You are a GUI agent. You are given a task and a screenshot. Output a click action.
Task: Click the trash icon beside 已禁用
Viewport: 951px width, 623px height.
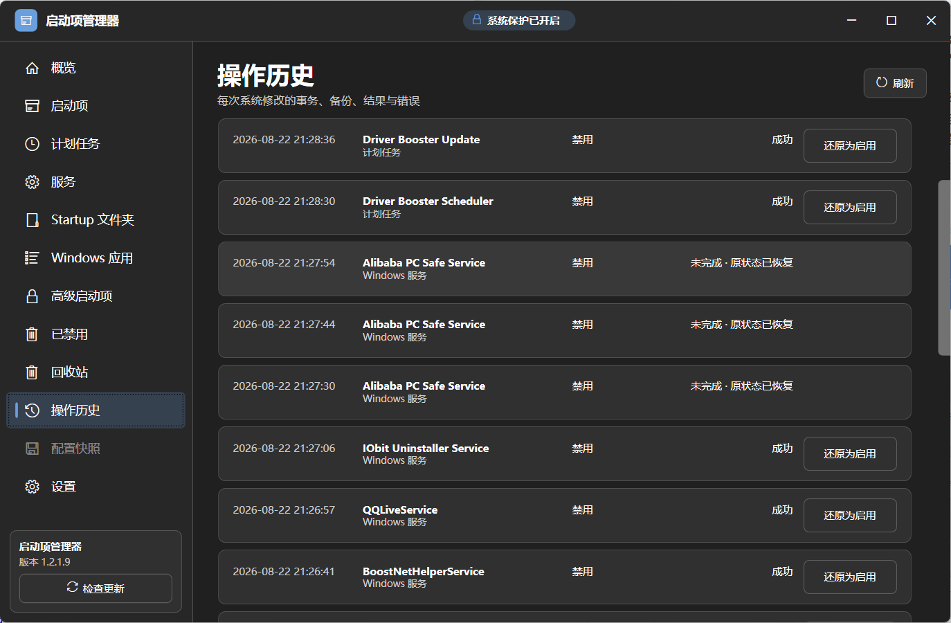(32, 334)
